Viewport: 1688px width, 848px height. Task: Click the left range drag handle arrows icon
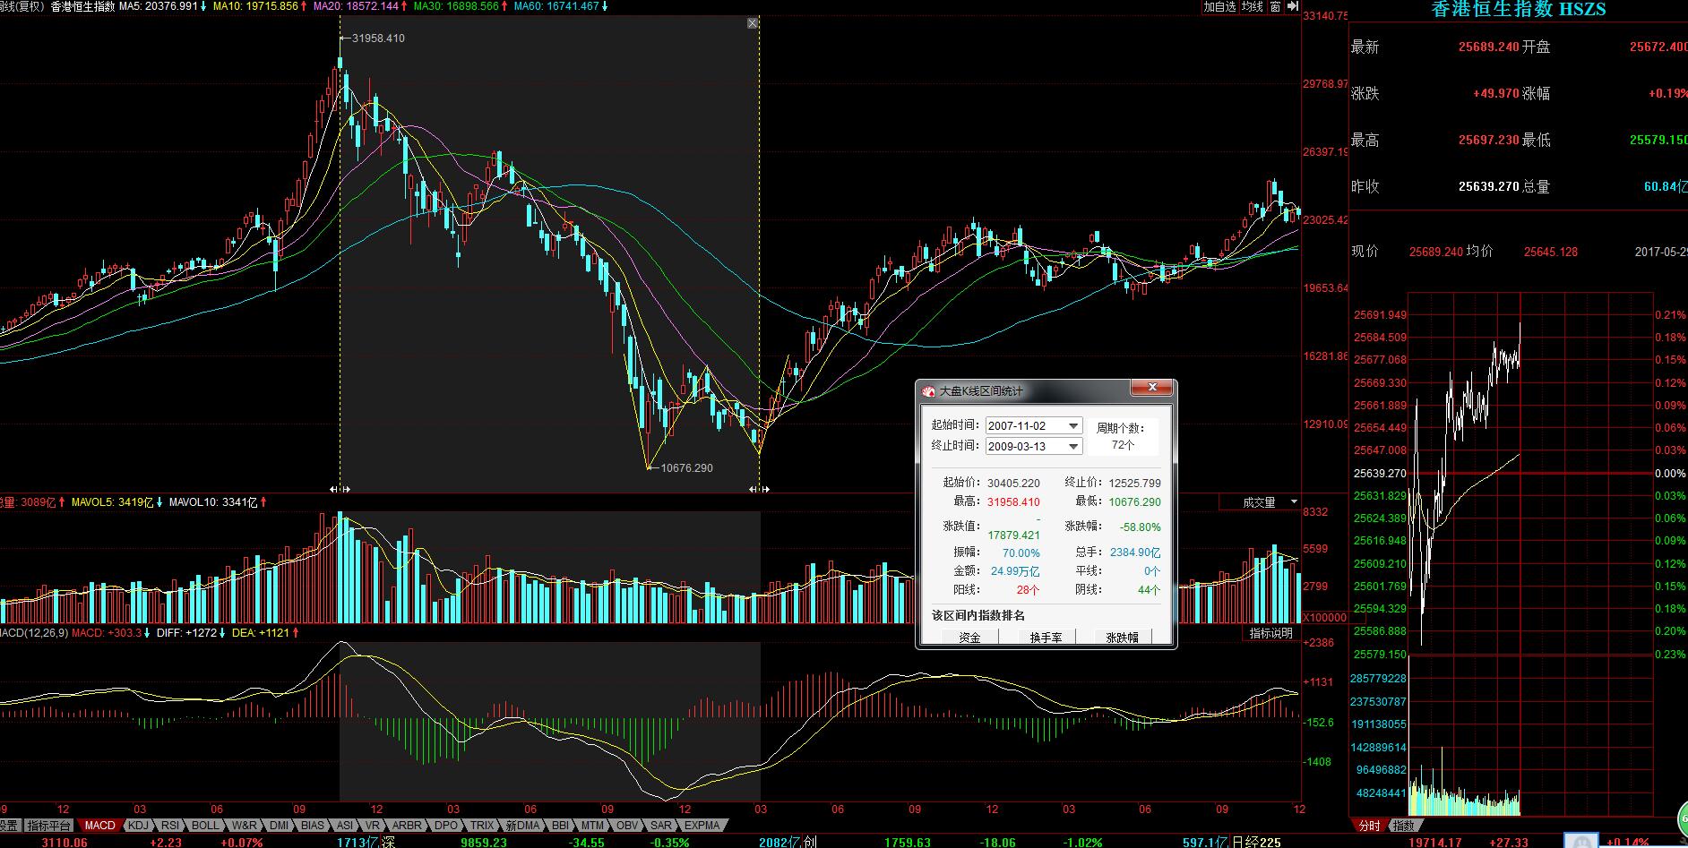pyautogui.click(x=340, y=489)
